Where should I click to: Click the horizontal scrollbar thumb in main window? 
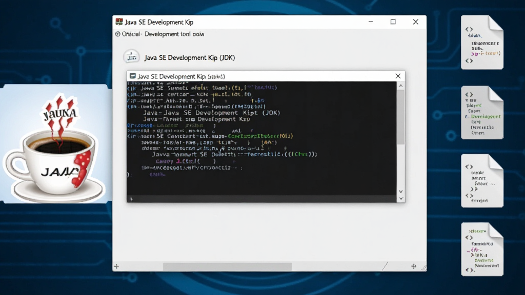227,266
